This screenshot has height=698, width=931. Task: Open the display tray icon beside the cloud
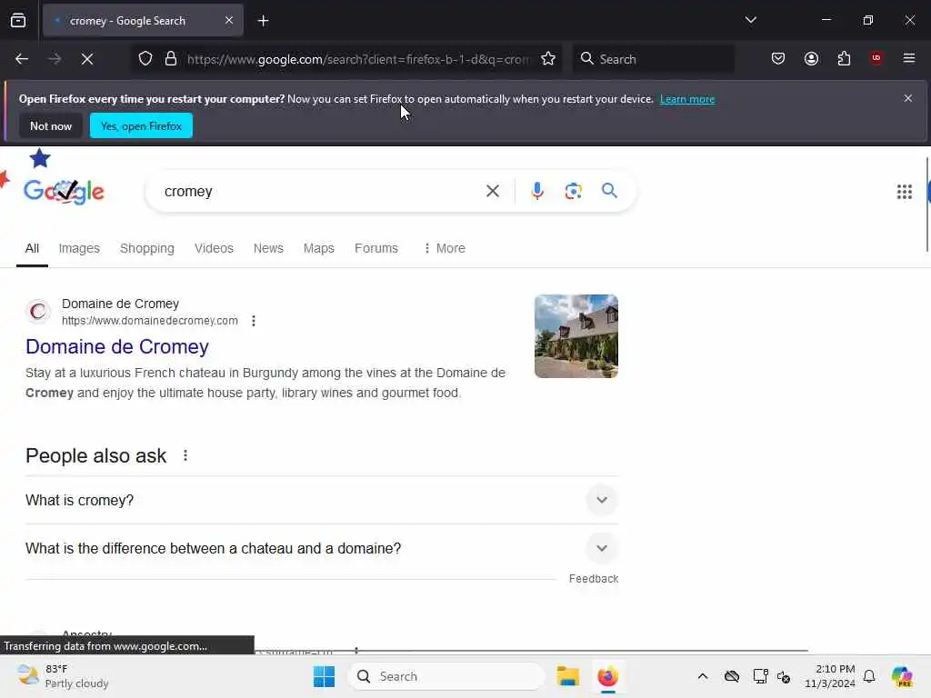(759, 676)
